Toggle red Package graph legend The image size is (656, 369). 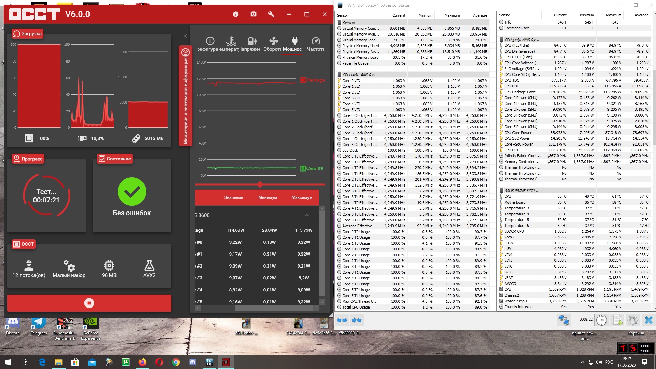[x=313, y=80]
